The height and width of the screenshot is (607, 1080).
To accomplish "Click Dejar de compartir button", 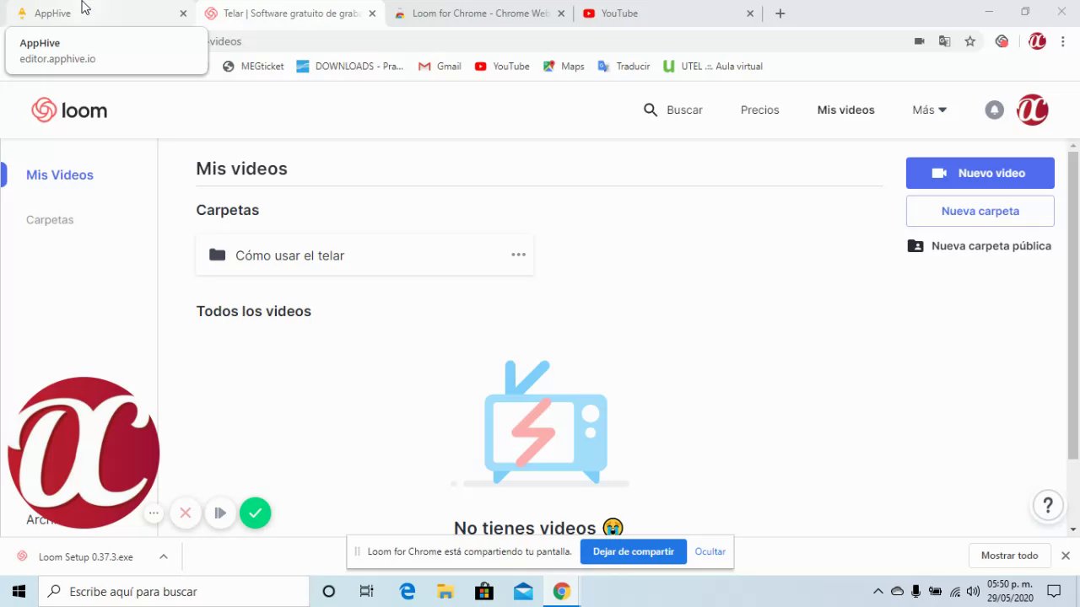I will (633, 551).
